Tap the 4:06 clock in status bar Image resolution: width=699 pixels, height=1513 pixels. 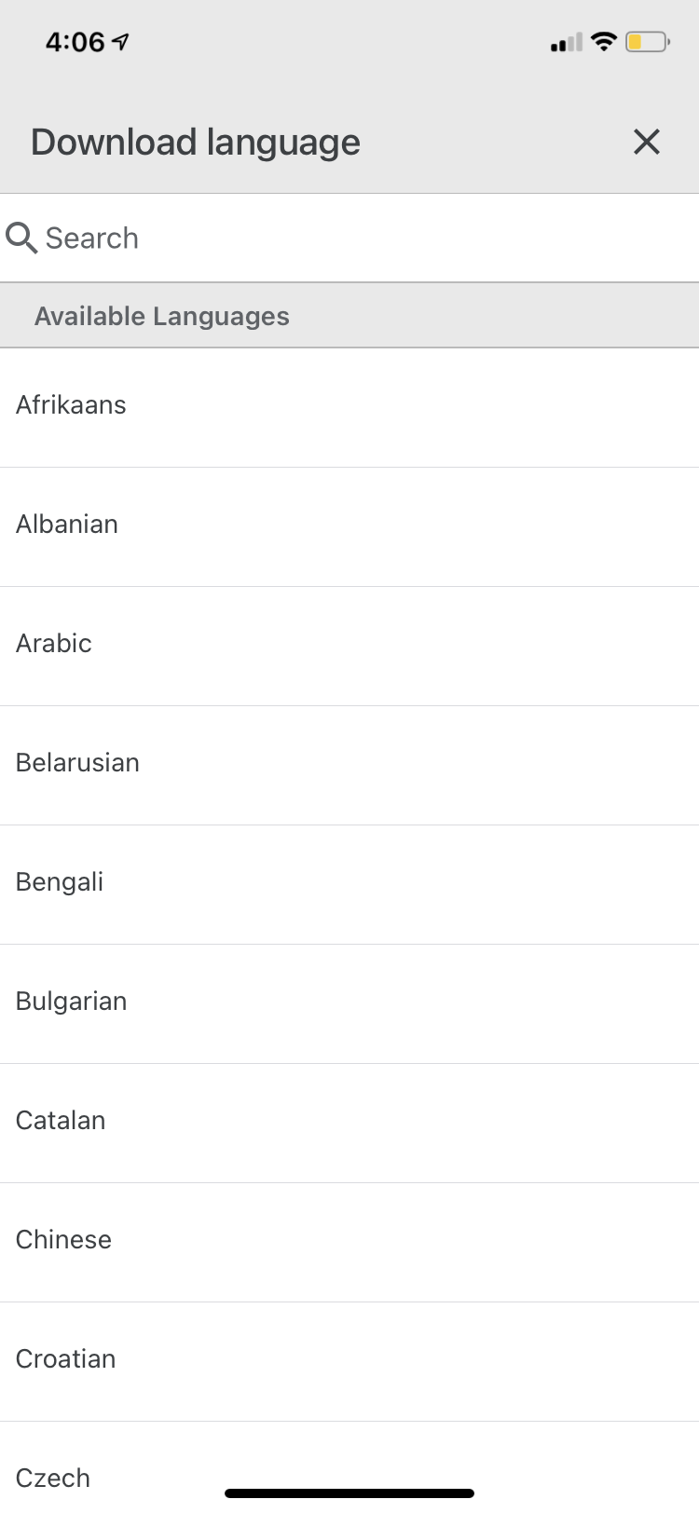[75, 42]
